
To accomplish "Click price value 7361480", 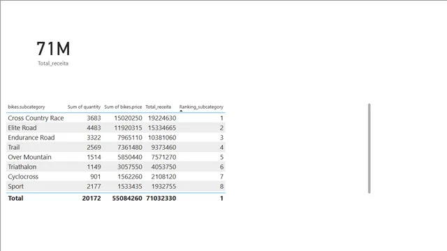I will tap(130, 147).
